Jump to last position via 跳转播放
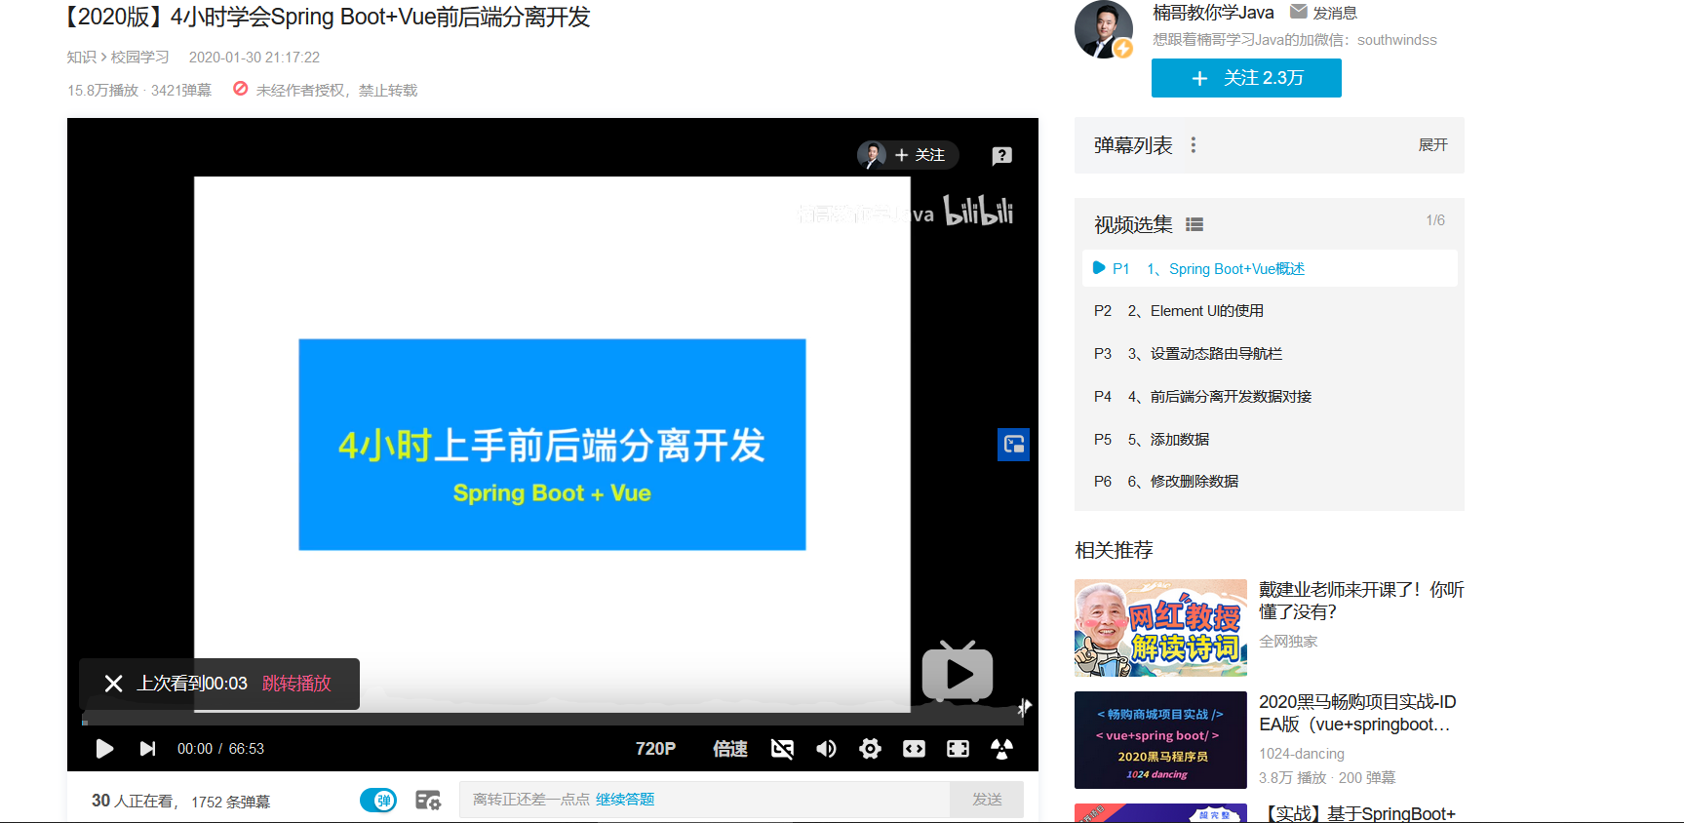 point(296,684)
